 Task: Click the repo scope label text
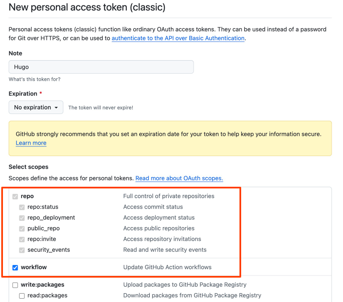pos(27,196)
